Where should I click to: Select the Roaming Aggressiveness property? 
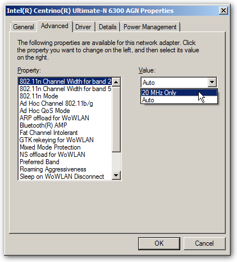[65, 169]
